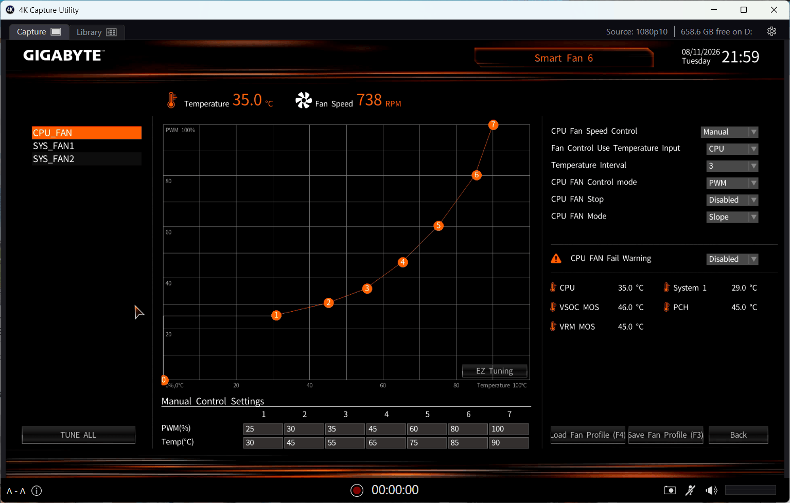Click the PWM(%) field for point 4
790x503 pixels.
tap(386, 429)
